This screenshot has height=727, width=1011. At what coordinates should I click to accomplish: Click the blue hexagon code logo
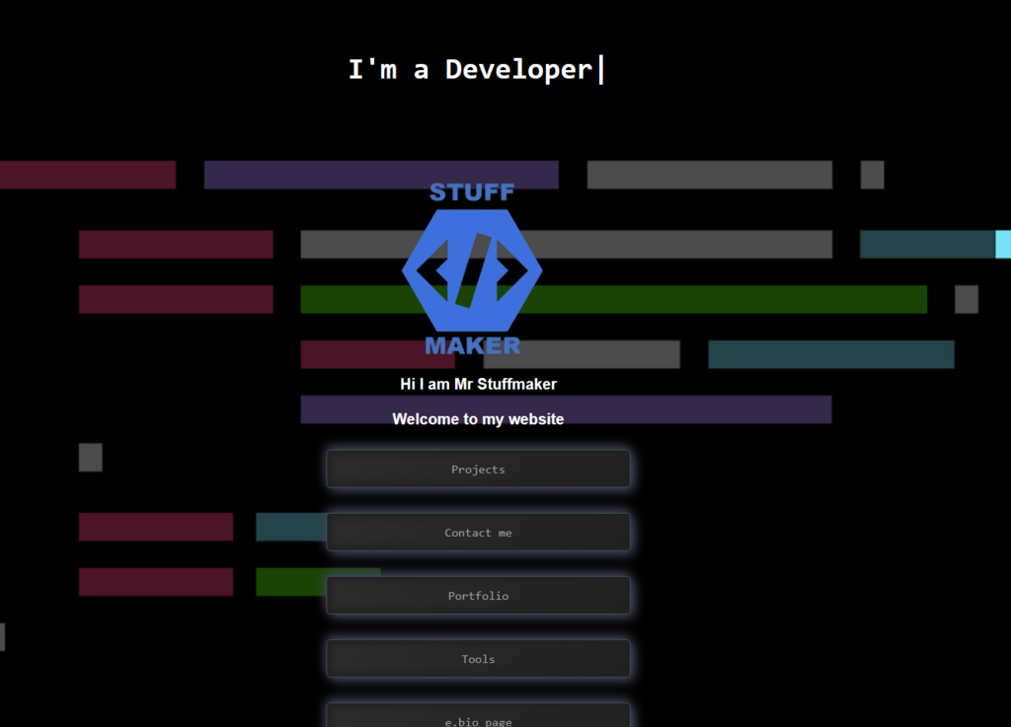point(472,269)
